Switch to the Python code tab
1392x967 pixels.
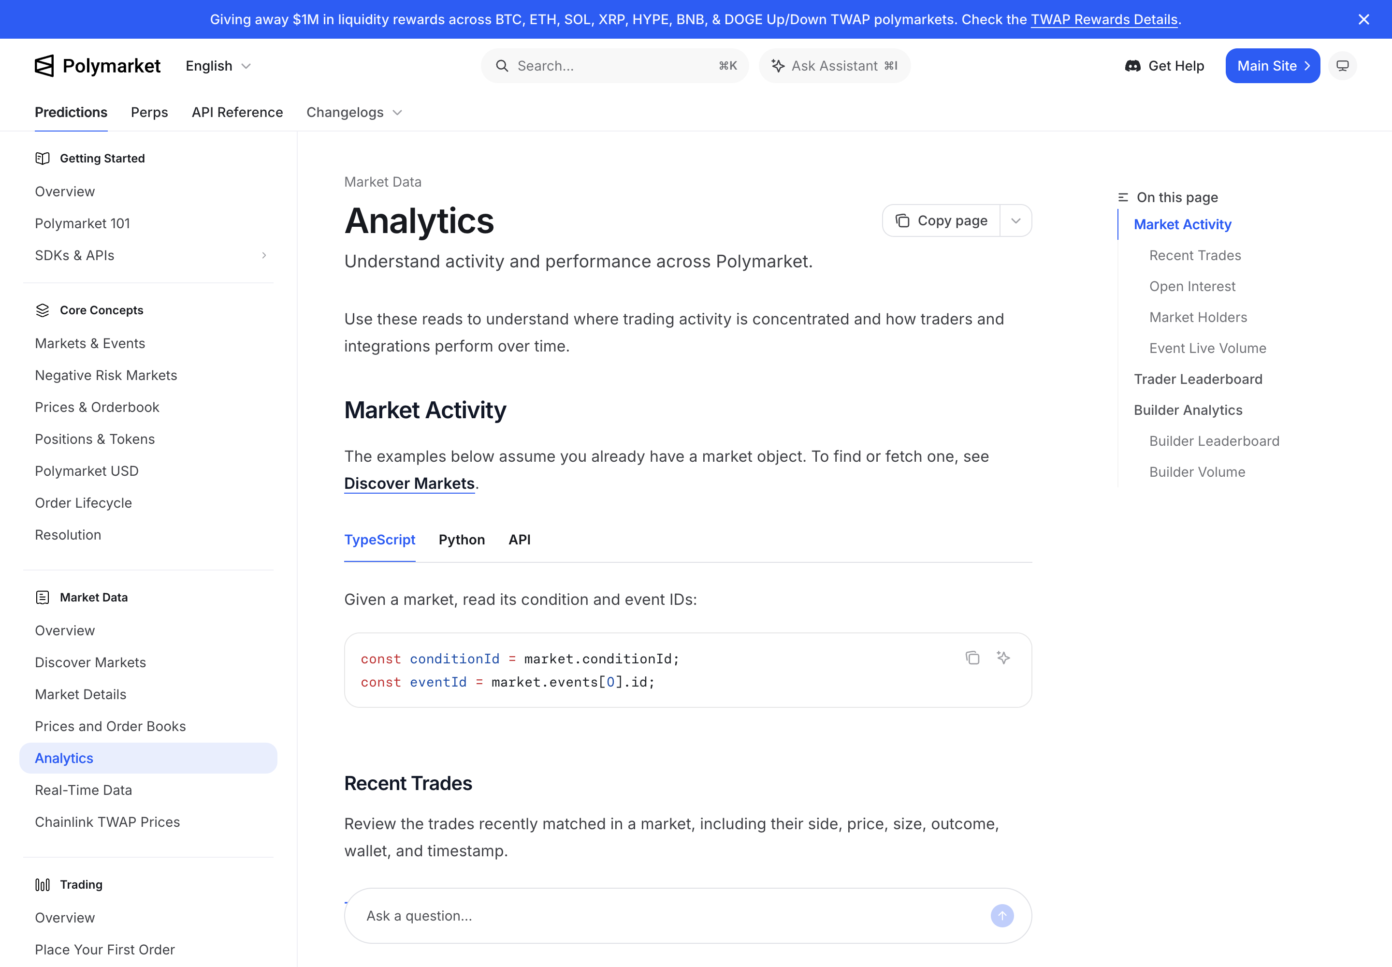click(x=462, y=540)
